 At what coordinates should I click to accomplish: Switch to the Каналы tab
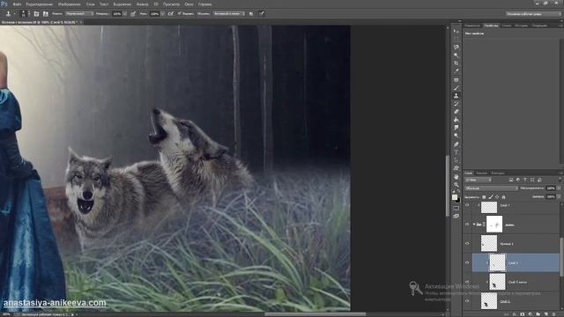click(x=482, y=173)
